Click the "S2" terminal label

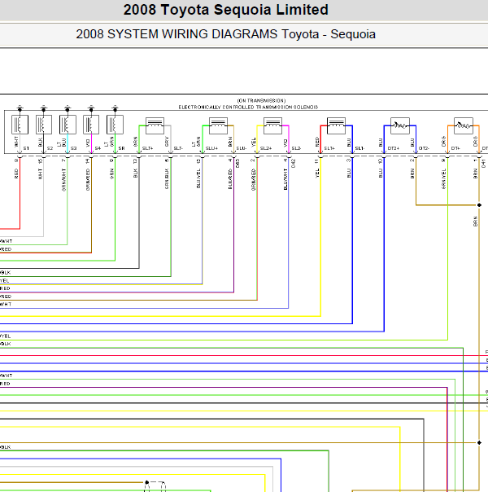50,148
